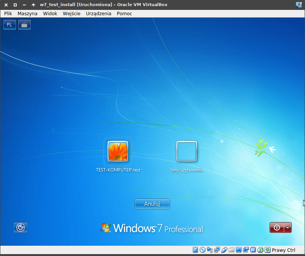Close the VirtualBox window
The width and height of the screenshot is (305, 256).
pos(6,5)
